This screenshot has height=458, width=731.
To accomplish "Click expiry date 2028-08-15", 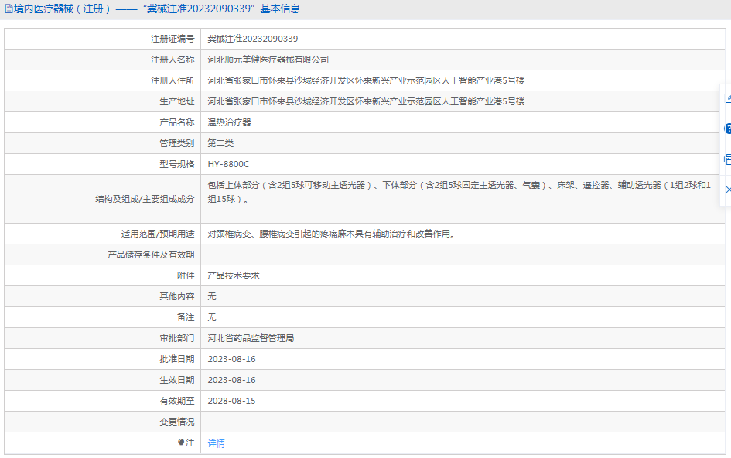I will pyautogui.click(x=232, y=401).
